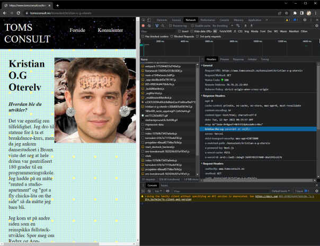
Task: Open the Timing tab of request
Action: click(x=265, y=59)
